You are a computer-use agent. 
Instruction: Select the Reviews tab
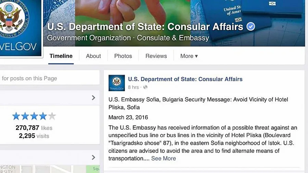point(156,56)
